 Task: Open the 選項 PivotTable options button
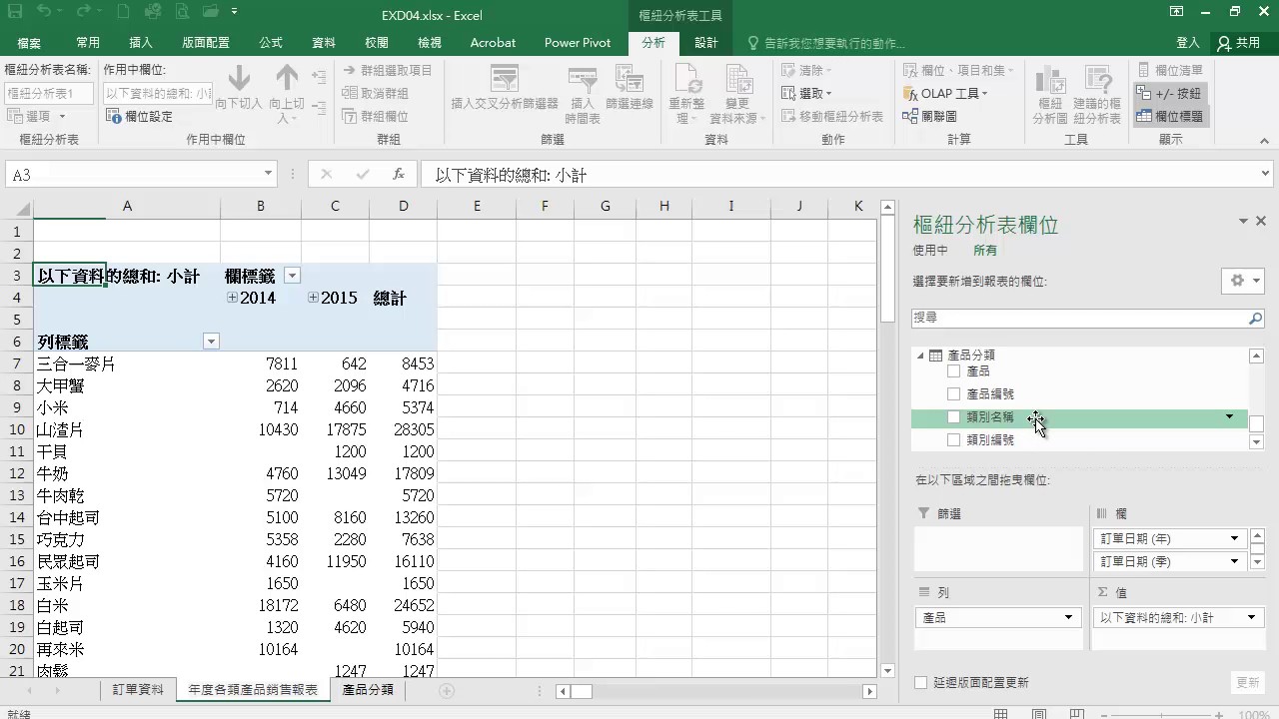coord(37,116)
